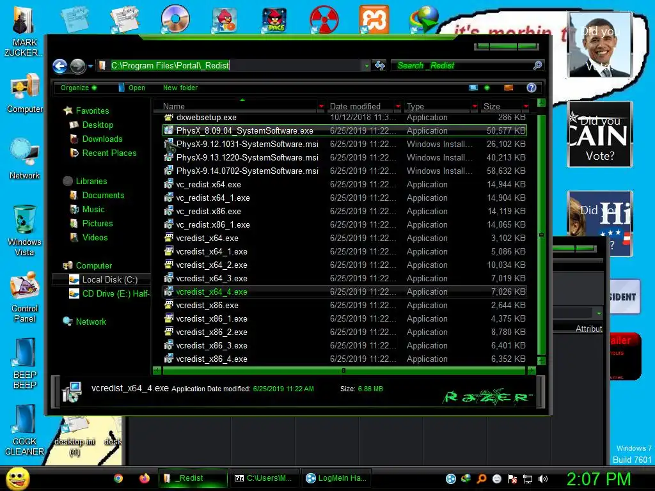The image size is (655, 491).
Task: Click the volume speaker tray icon
Action: click(x=543, y=479)
